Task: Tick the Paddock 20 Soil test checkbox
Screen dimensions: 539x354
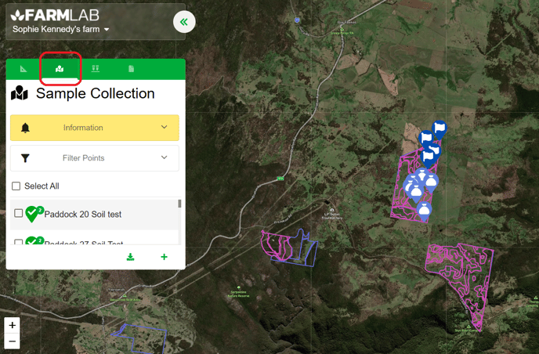Action: point(19,214)
